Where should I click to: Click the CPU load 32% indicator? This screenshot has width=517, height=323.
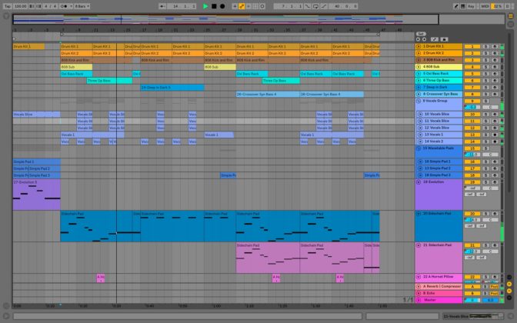coord(497,6)
